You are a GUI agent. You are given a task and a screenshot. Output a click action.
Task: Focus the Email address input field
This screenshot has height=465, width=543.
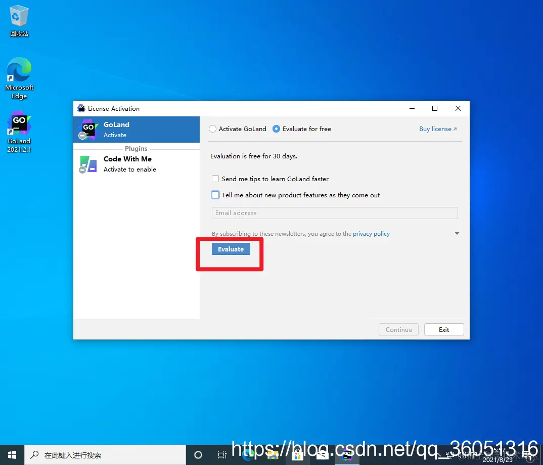pos(335,213)
